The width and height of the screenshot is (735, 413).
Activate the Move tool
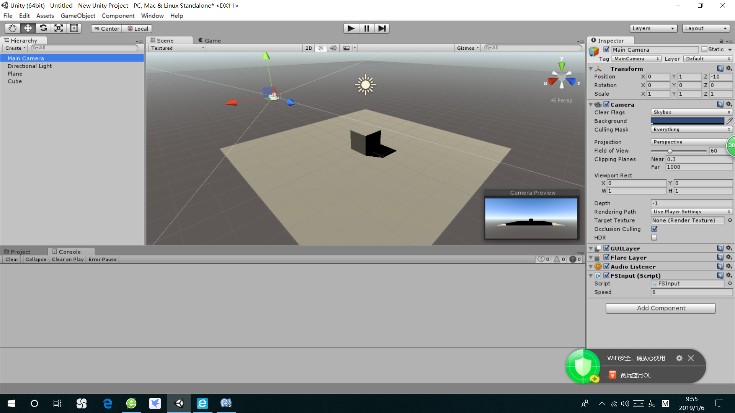click(x=28, y=28)
